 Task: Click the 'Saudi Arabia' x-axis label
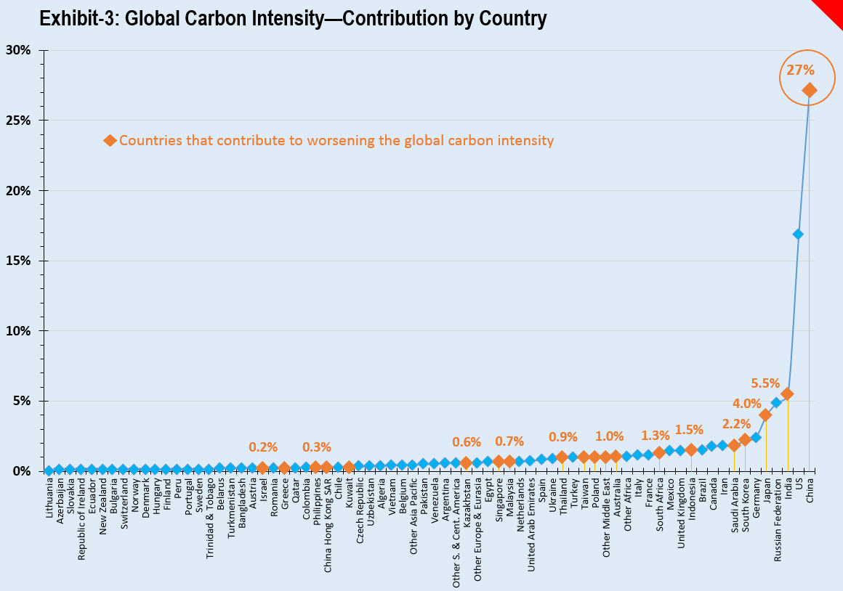pos(735,505)
